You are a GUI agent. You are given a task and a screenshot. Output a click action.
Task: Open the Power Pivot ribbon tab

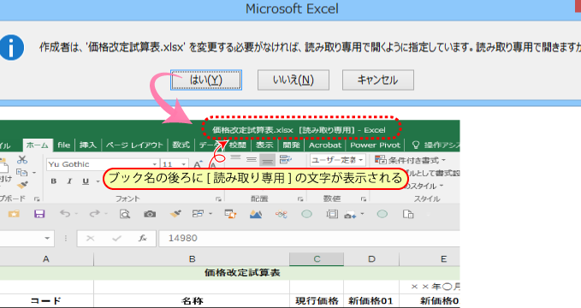tap(376, 145)
